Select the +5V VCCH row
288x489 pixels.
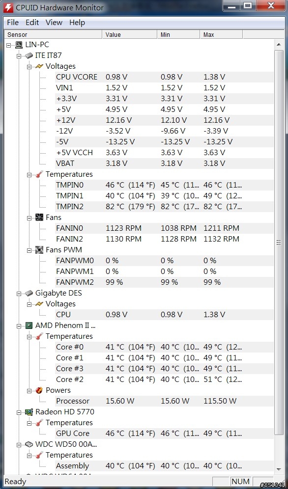pos(165,153)
